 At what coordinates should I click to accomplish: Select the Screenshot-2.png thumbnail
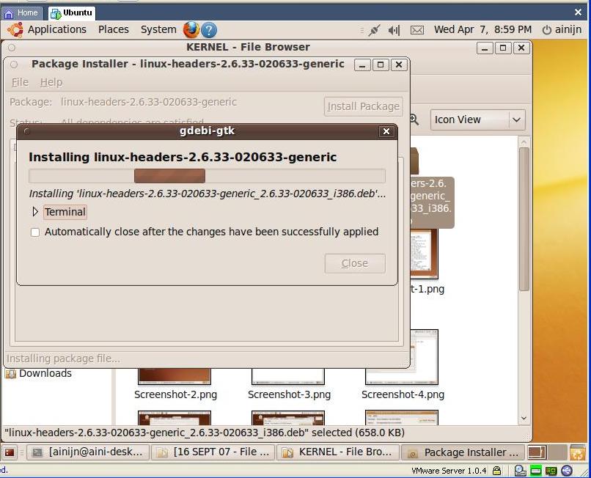coord(175,376)
